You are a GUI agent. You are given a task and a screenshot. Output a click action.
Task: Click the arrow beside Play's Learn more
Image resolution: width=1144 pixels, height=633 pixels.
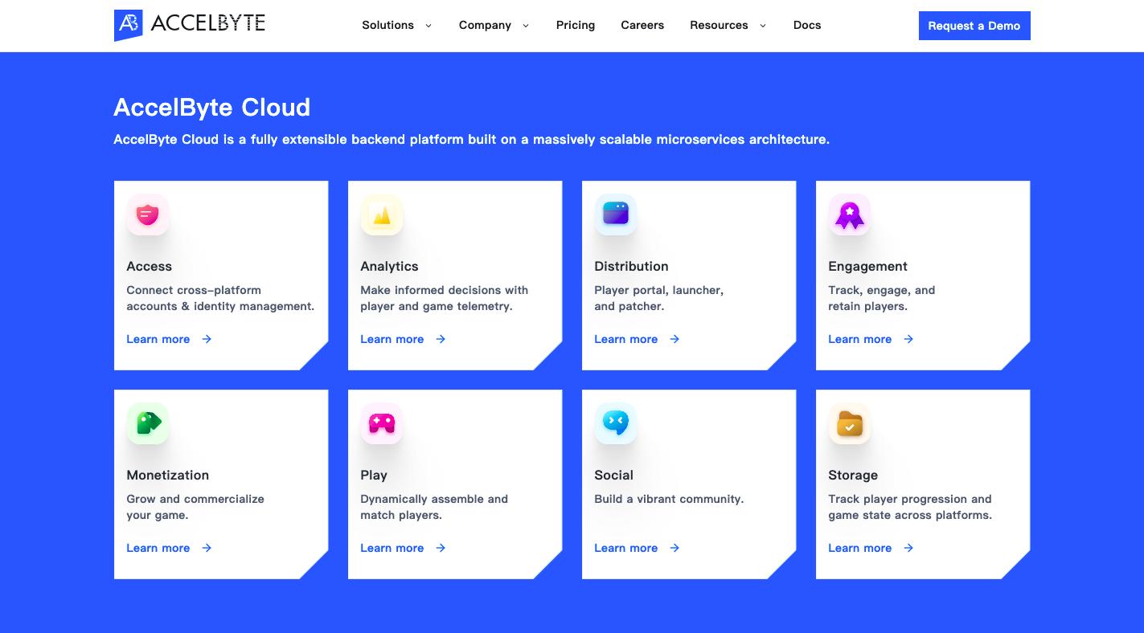(x=441, y=548)
